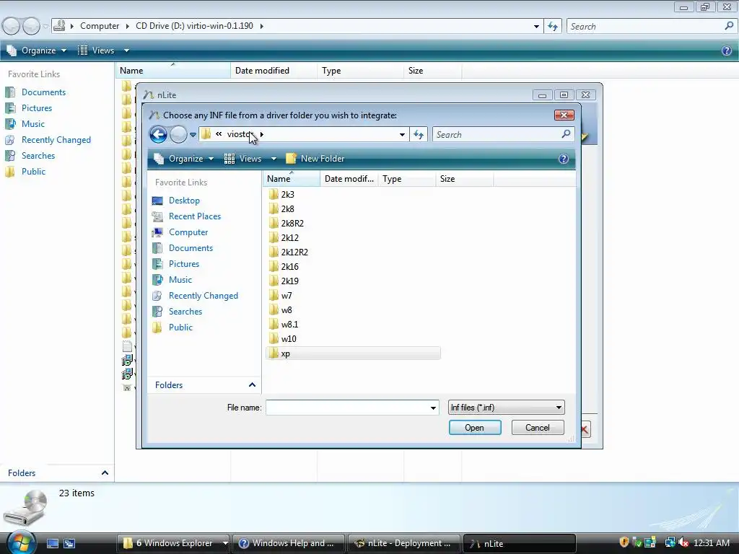The height and width of the screenshot is (554, 739).
Task: Open recent pages dropdown next to dialog nav arrows
Action: (193, 135)
